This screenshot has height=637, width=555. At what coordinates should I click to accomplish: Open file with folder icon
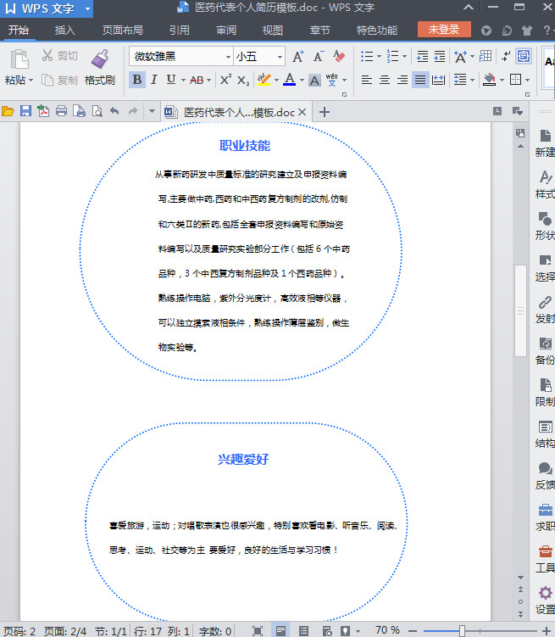coord(8,111)
